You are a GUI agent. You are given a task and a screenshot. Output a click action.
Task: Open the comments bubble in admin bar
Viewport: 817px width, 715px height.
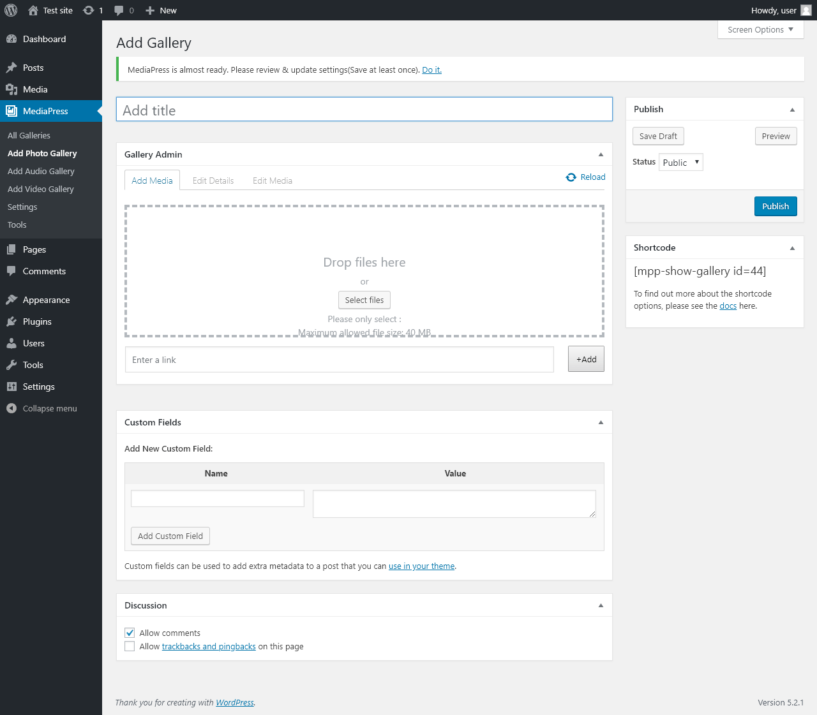(x=119, y=10)
